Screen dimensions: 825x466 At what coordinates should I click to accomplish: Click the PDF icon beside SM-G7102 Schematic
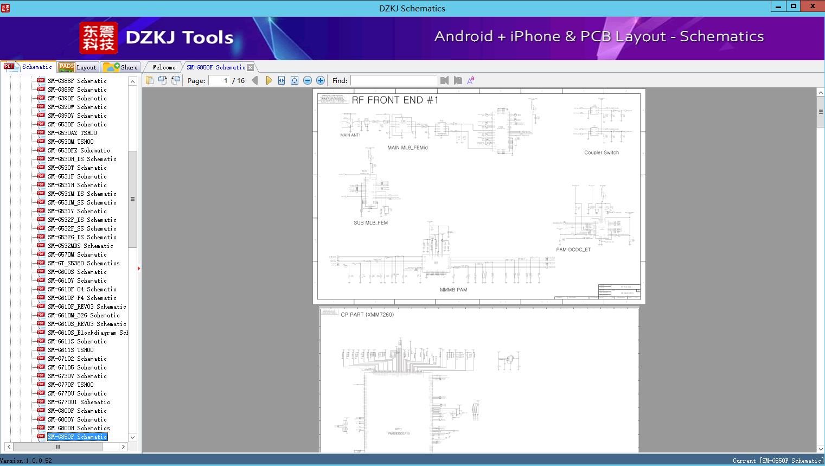point(41,359)
